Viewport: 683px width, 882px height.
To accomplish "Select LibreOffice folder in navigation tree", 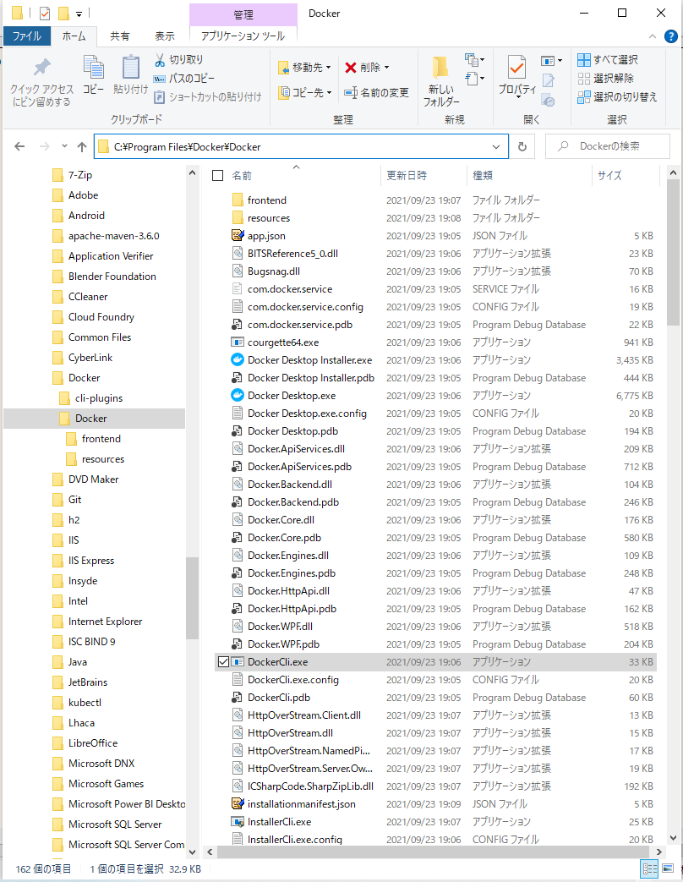I will 93,743.
